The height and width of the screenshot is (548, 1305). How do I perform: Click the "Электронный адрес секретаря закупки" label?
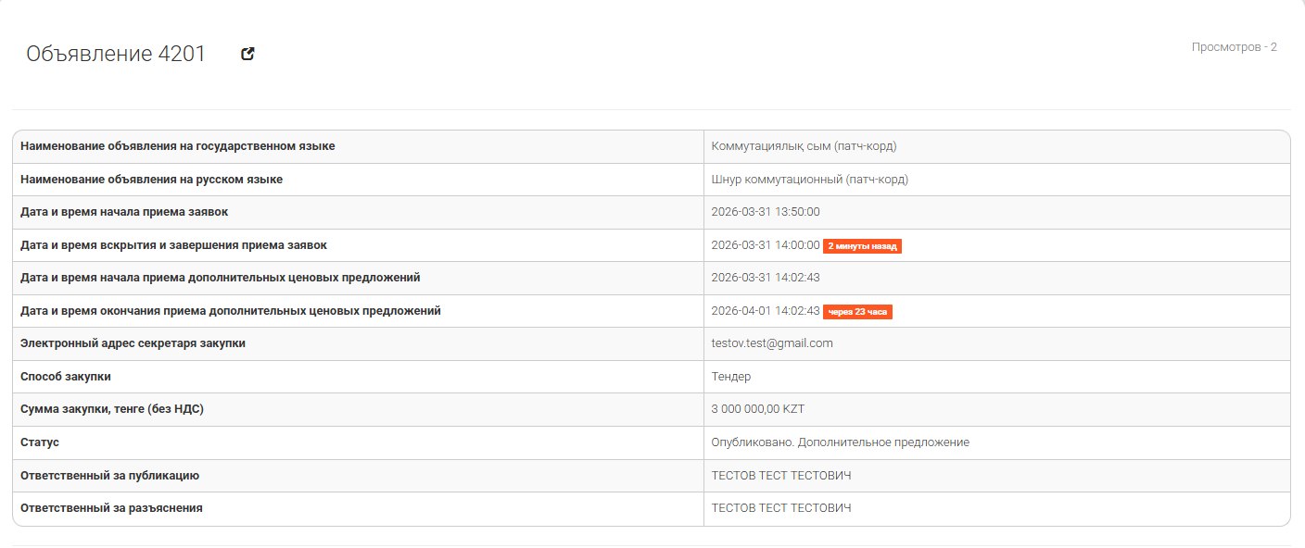click(x=133, y=343)
